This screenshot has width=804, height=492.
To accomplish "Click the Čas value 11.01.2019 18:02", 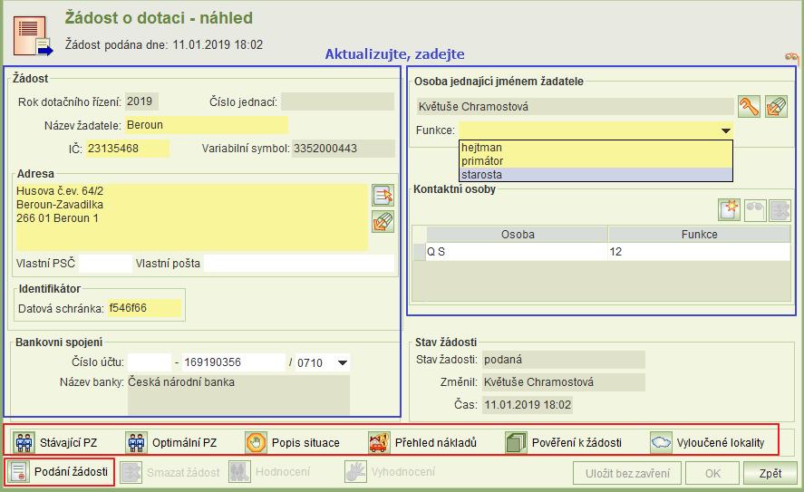I will coord(528,405).
